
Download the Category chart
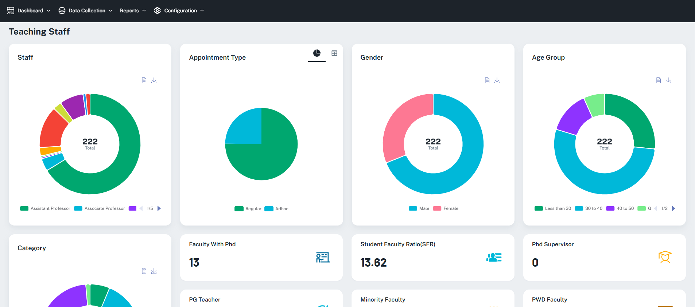click(154, 271)
